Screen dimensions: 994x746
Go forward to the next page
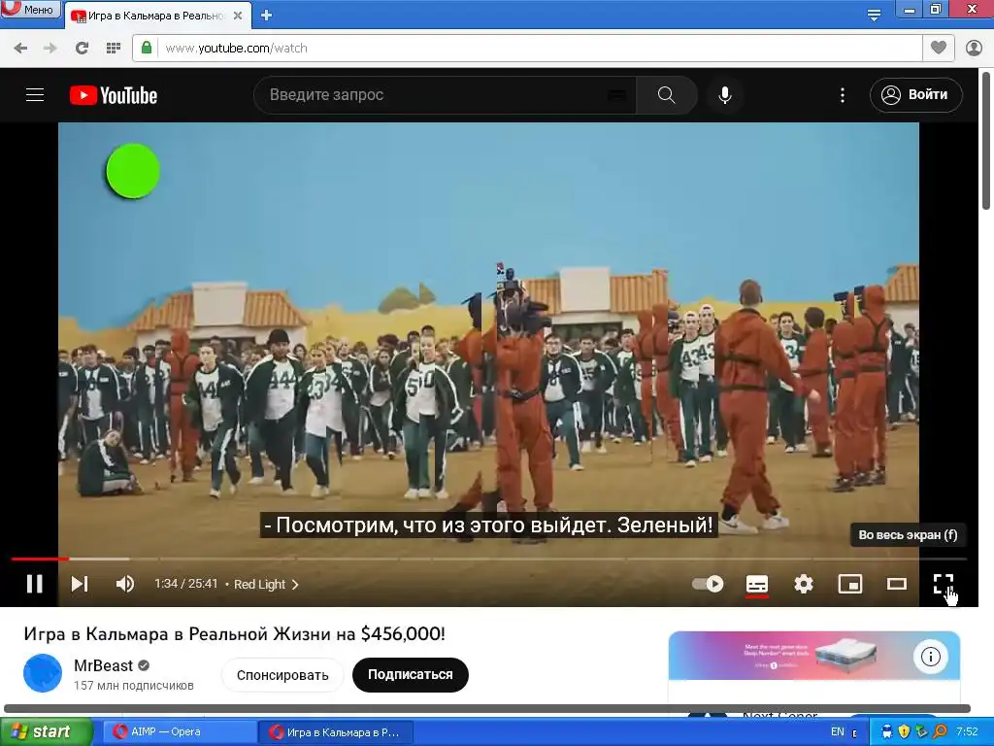coord(50,48)
